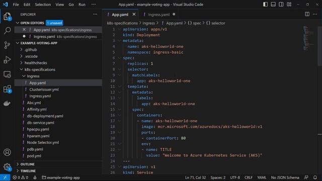Open Remote Explorer view

click(7, 74)
